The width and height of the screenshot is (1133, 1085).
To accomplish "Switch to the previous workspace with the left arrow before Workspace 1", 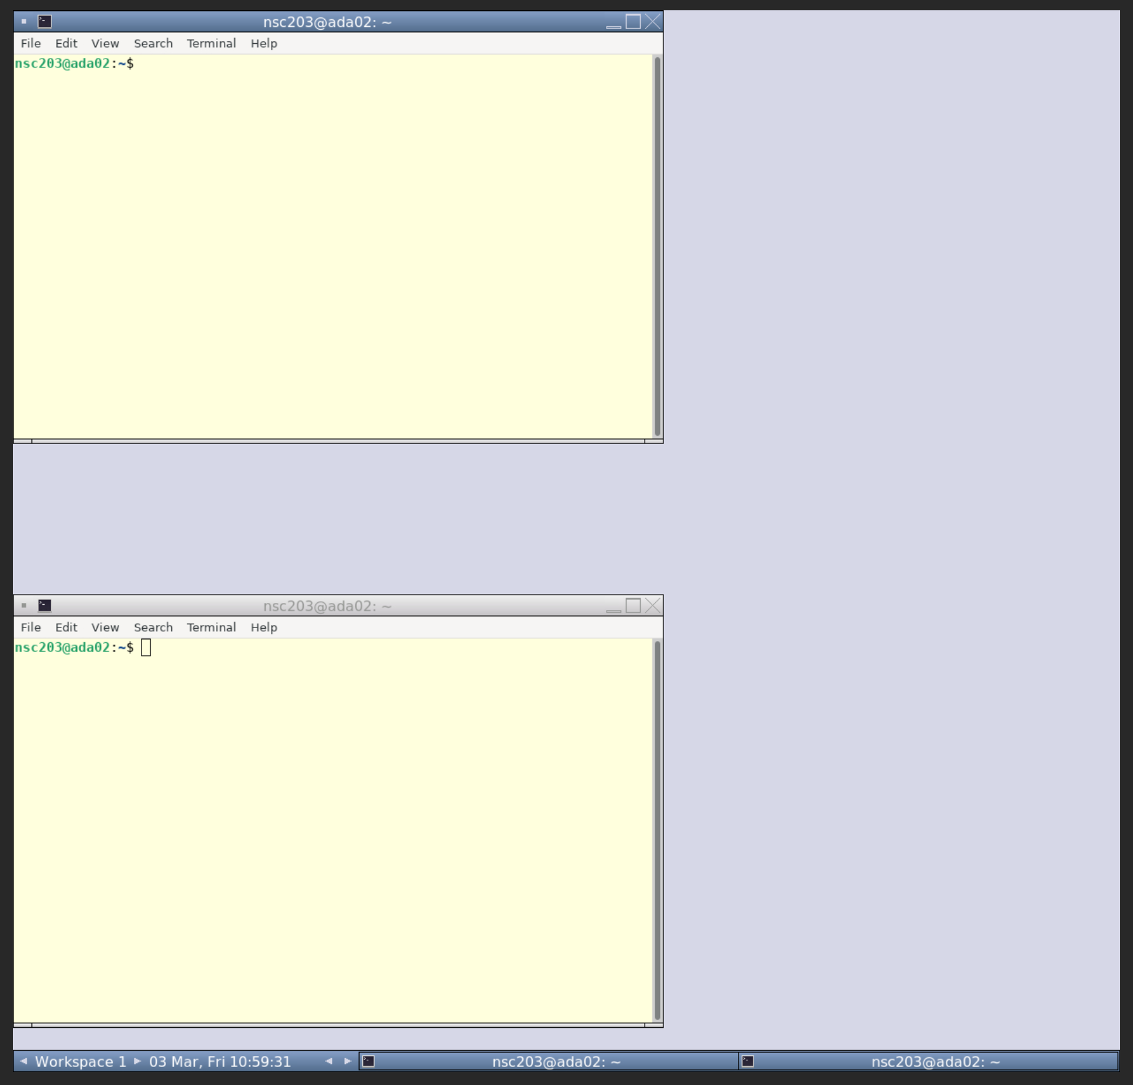I will pos(24,1061).
